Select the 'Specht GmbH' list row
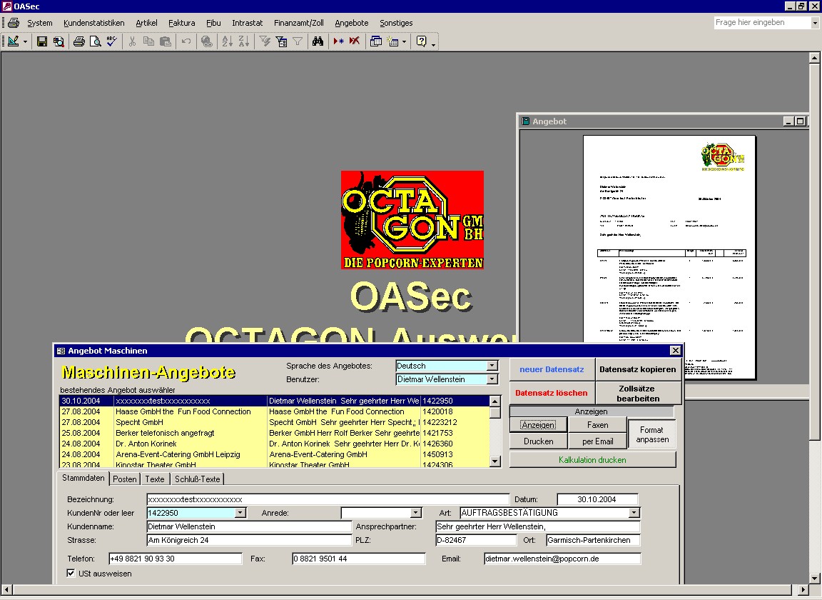 [x=274, y=422]
